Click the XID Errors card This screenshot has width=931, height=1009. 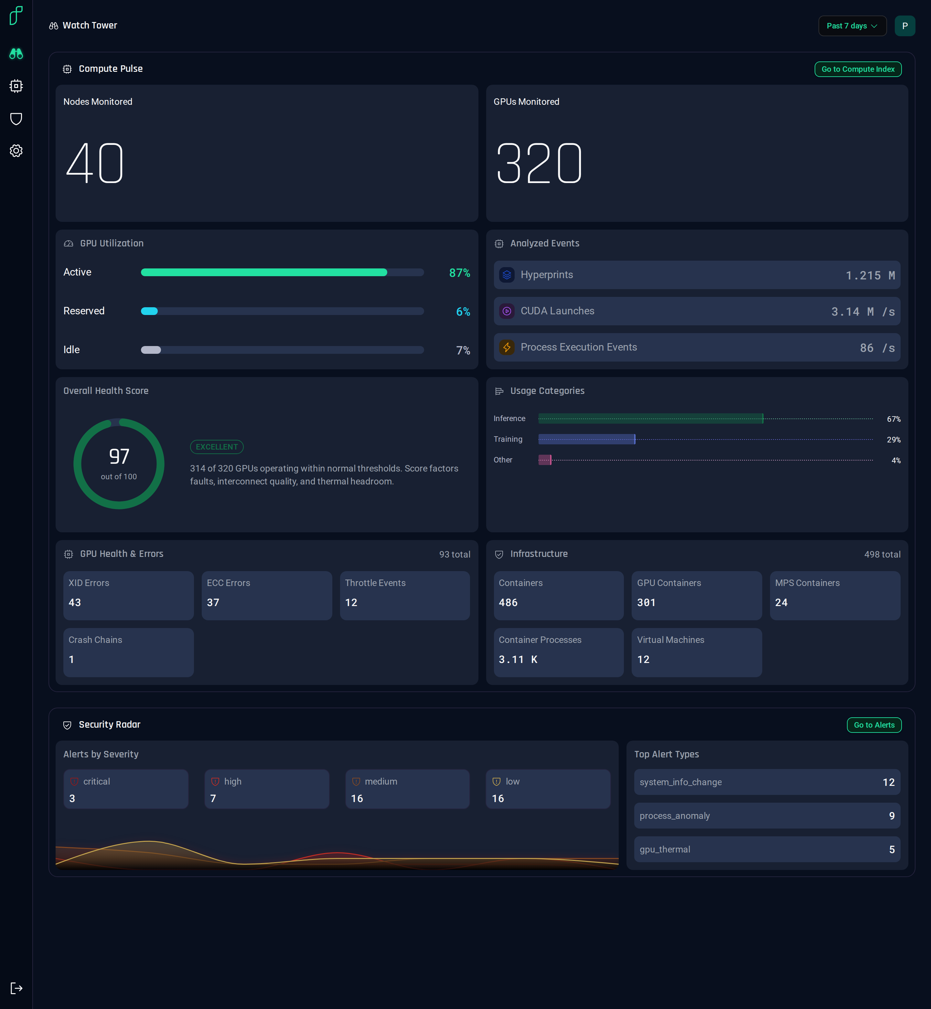(128, 595)
